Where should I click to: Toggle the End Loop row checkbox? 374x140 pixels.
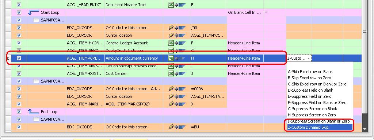click(19, 112)
